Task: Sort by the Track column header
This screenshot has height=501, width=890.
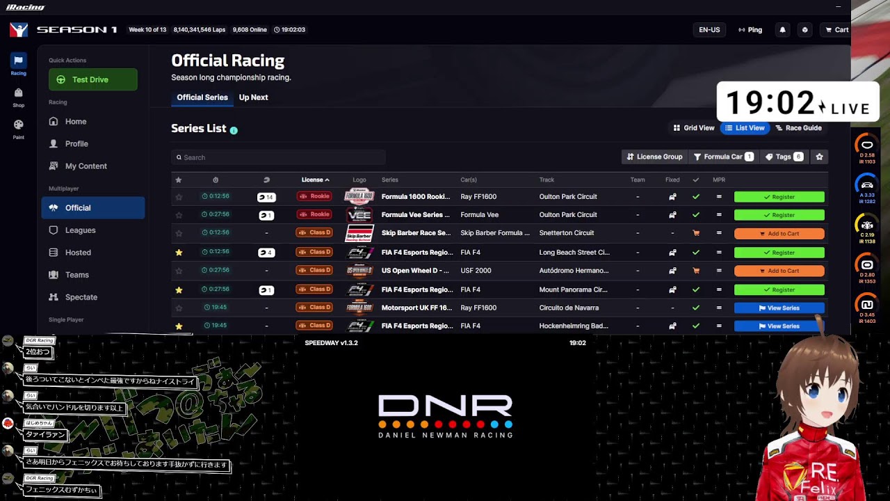Action: [547, 180]
